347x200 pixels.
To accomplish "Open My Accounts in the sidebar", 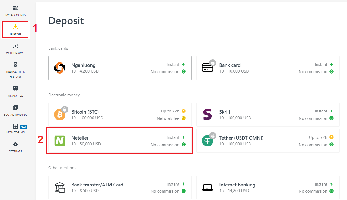I will [x=15, y=11].
